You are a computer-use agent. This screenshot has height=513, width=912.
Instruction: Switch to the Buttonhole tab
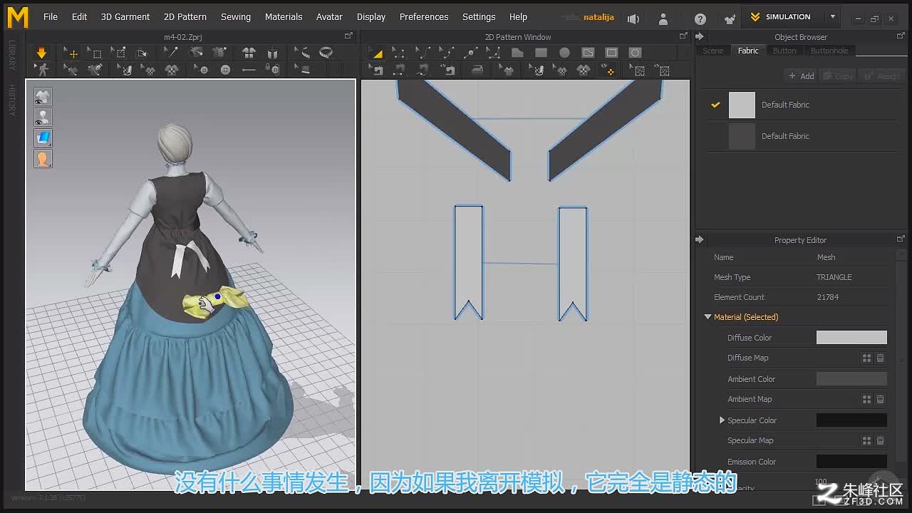(829, 51)
